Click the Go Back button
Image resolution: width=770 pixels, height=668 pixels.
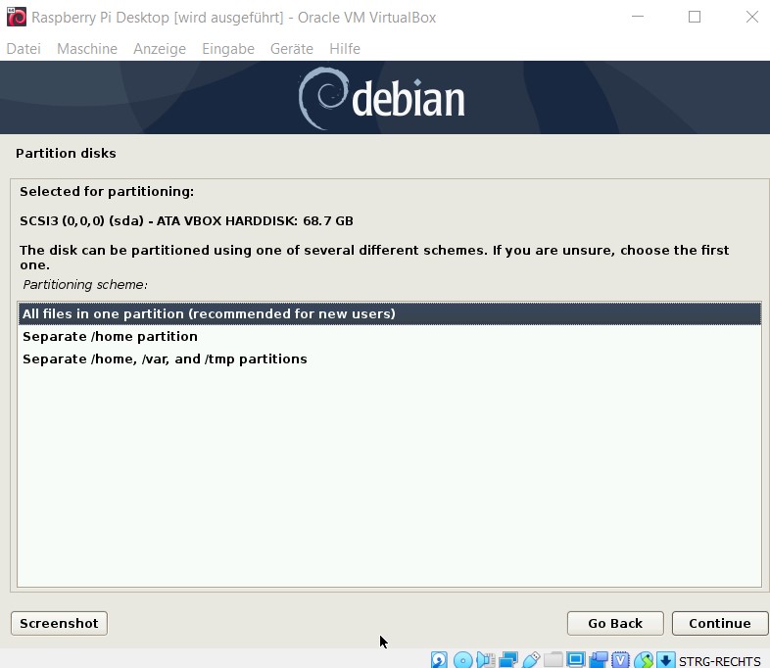click(615, 623)
